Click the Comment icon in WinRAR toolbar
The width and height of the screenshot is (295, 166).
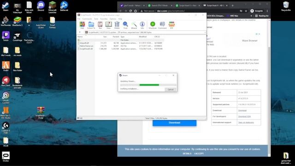coord(162,25)
